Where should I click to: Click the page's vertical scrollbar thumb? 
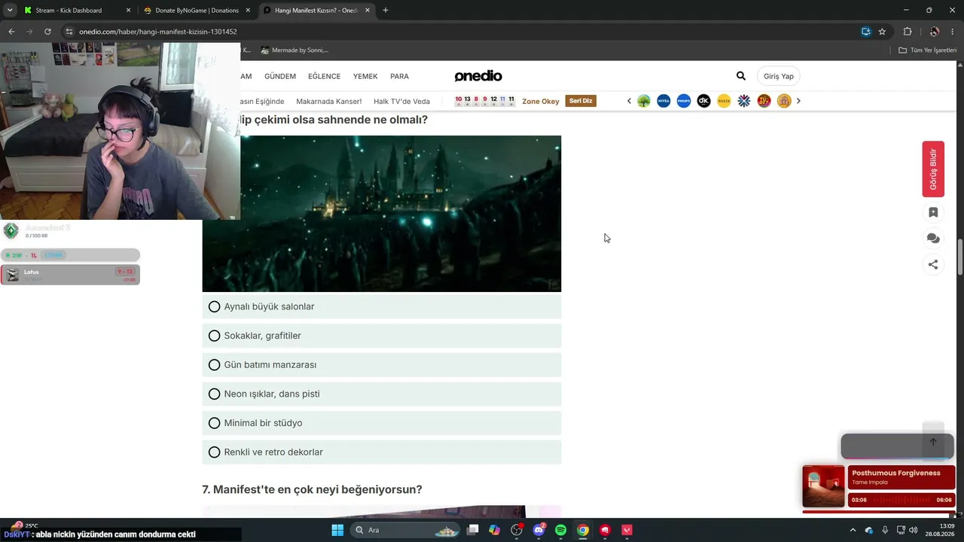tap(959, 257)
